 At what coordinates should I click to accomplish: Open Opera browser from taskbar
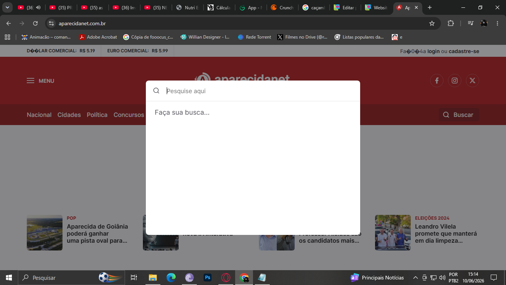point(226,278)
